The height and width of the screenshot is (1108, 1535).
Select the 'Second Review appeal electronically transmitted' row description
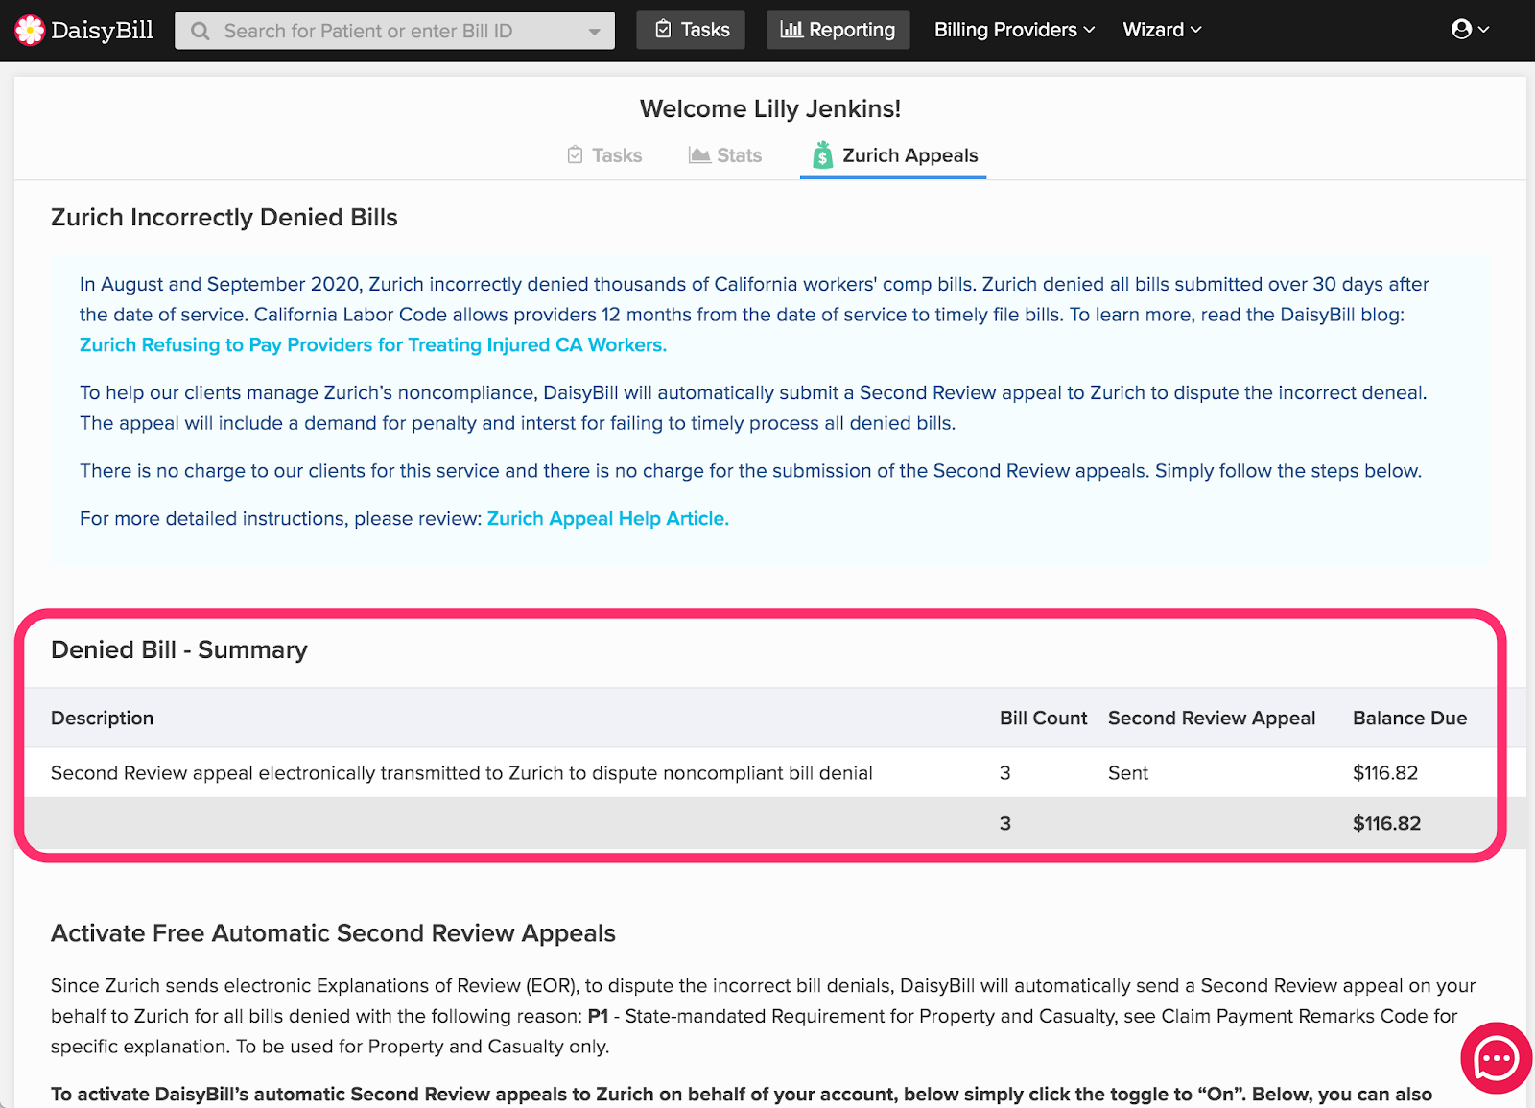[461, 773]
